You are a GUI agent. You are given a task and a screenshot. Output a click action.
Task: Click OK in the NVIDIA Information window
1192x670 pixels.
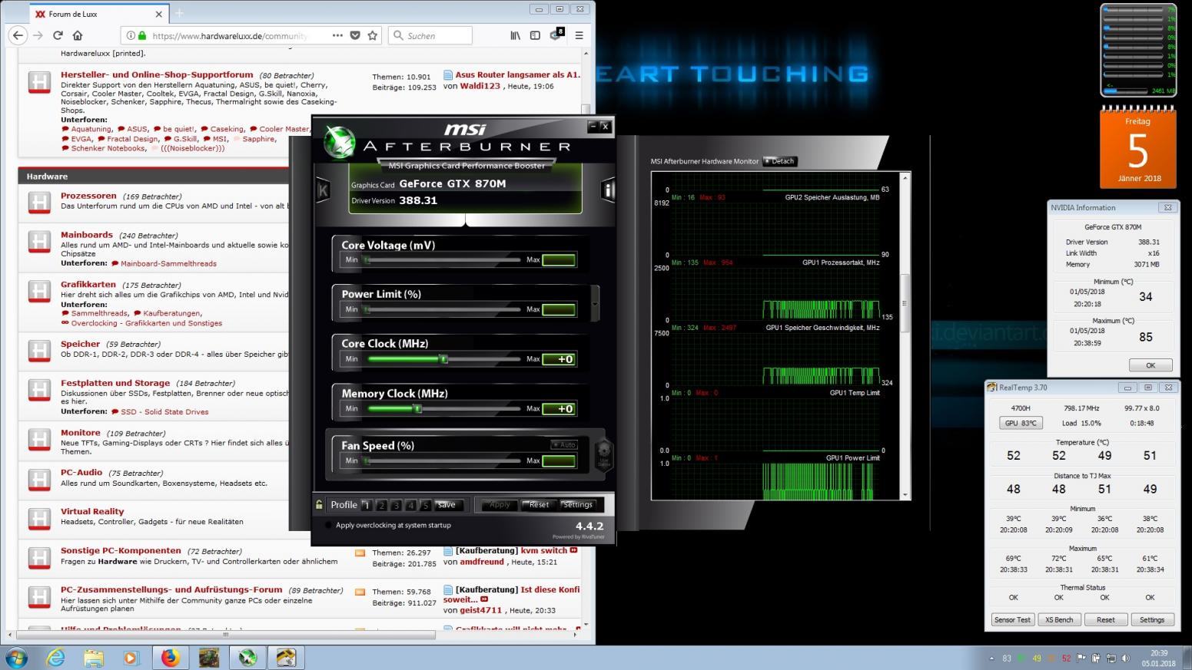click(x=1150, y=365)
